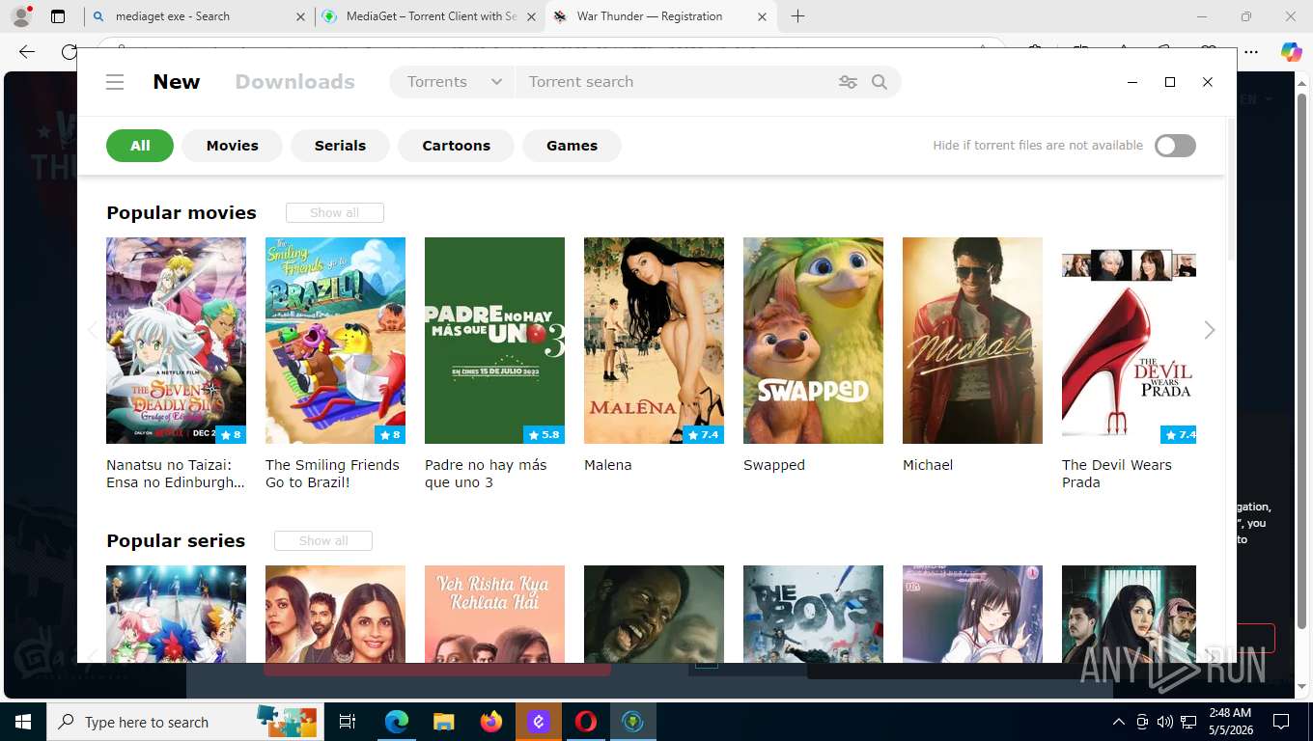This screenshot has width=1313, height=741.
Task: Select the Serials category filter
Action: click(x=340, y=146)
